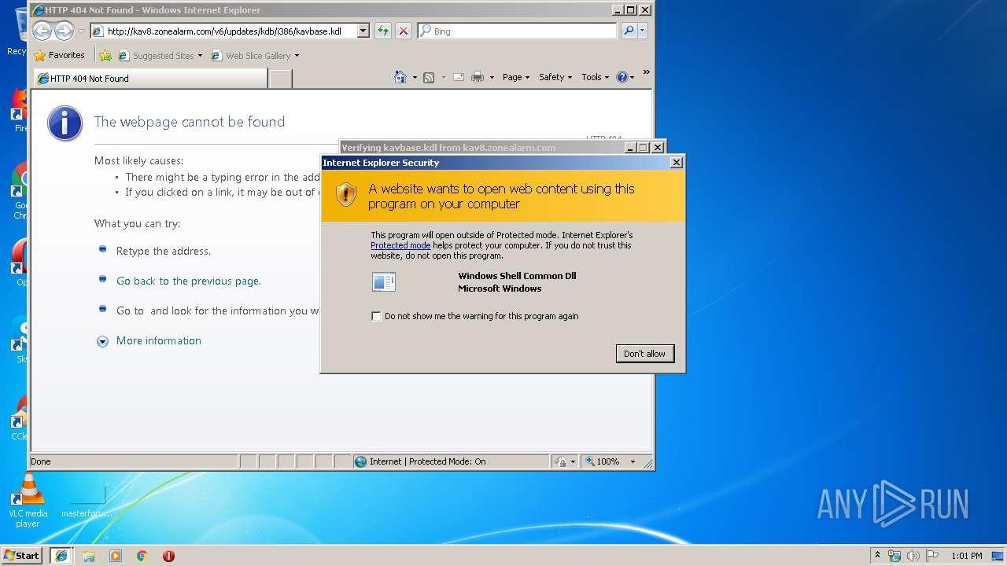Open the search provider dropdown arrow
The image size is (1007, 566).
click(643, 31)
